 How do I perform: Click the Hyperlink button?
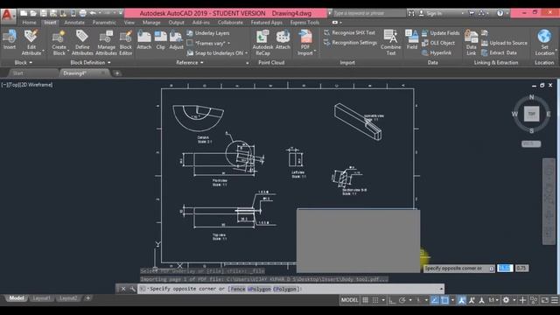tap(437, 52)
